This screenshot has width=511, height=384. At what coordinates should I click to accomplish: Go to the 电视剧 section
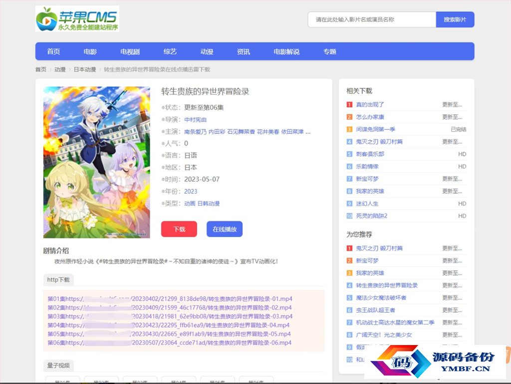(x=130, y=51)
